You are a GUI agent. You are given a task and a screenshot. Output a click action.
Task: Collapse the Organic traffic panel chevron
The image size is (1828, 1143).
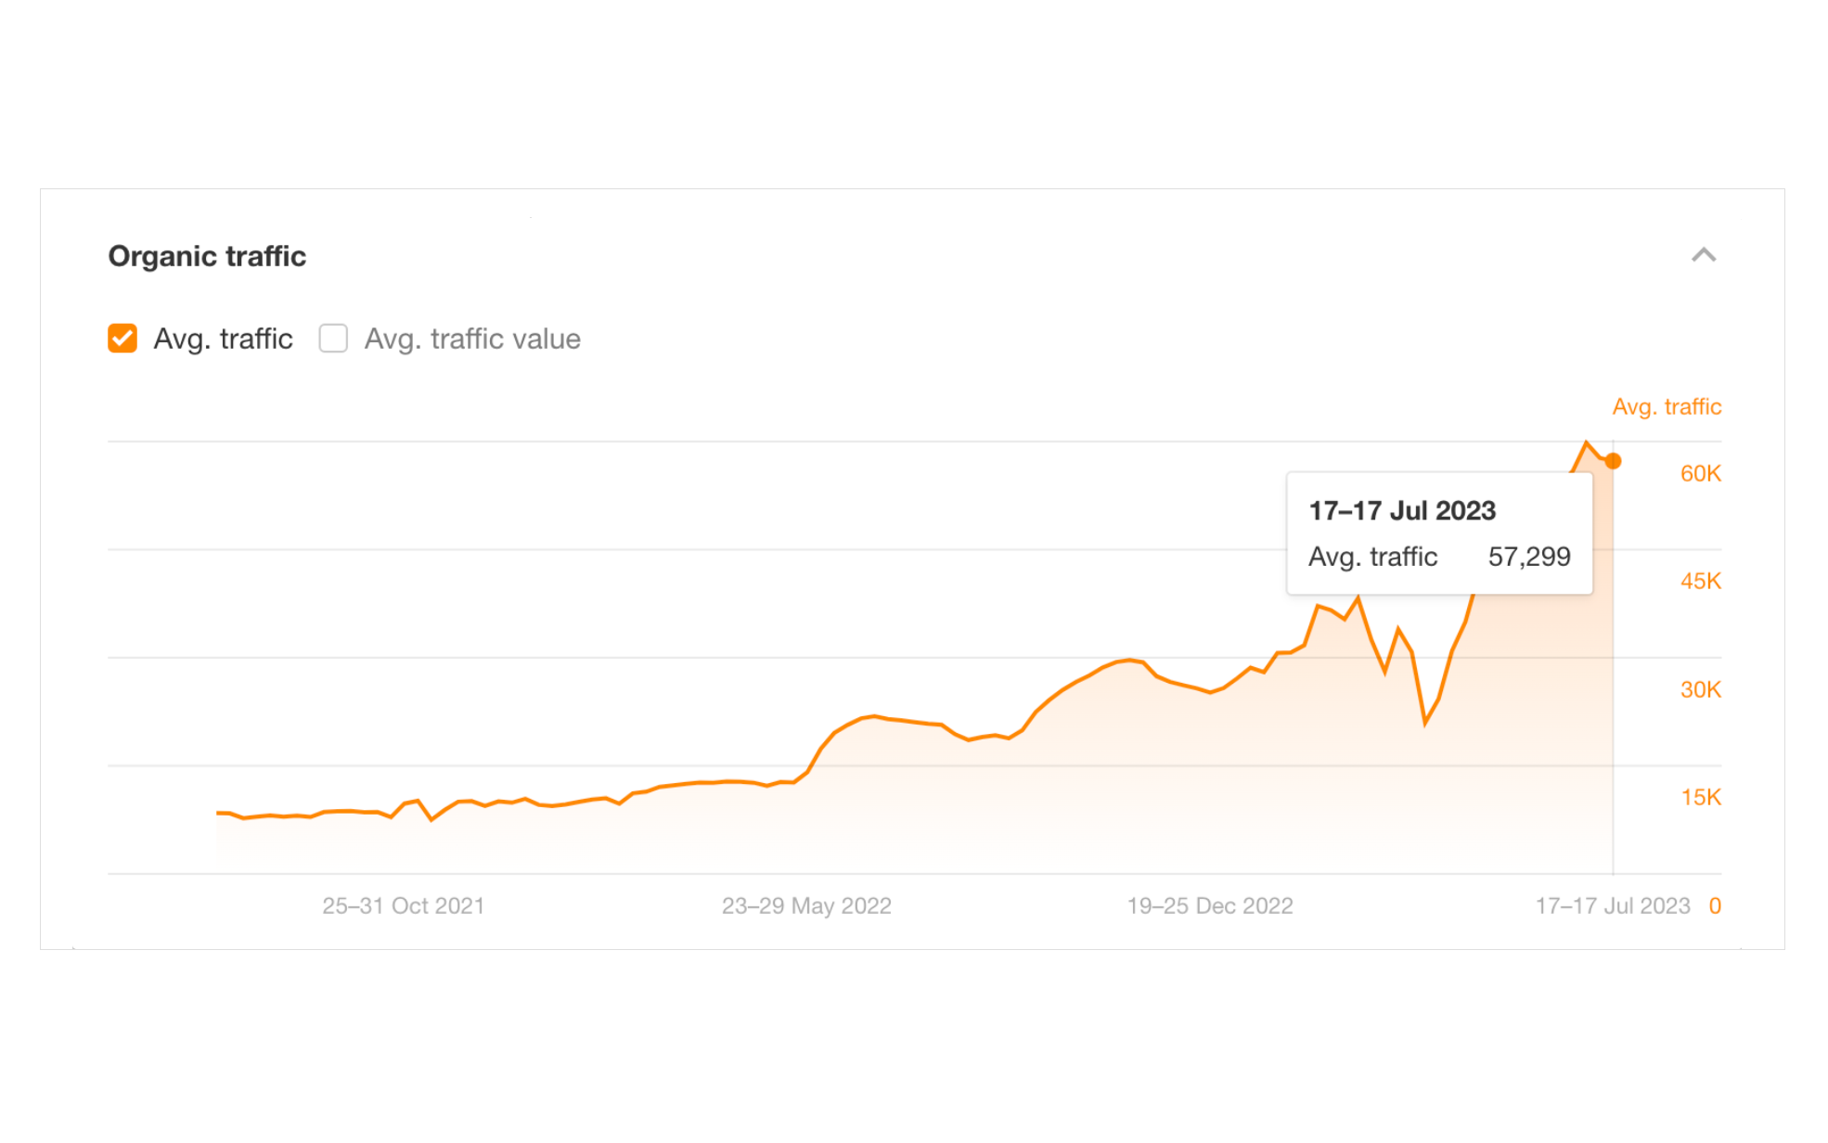click(1703, 255)
